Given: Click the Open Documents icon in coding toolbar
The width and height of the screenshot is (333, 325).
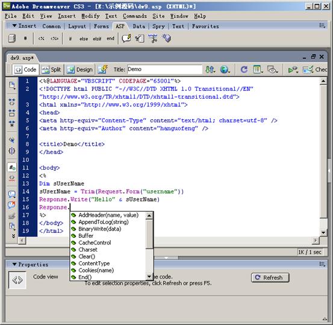Looking at the screenshot, I should (12, 85).
